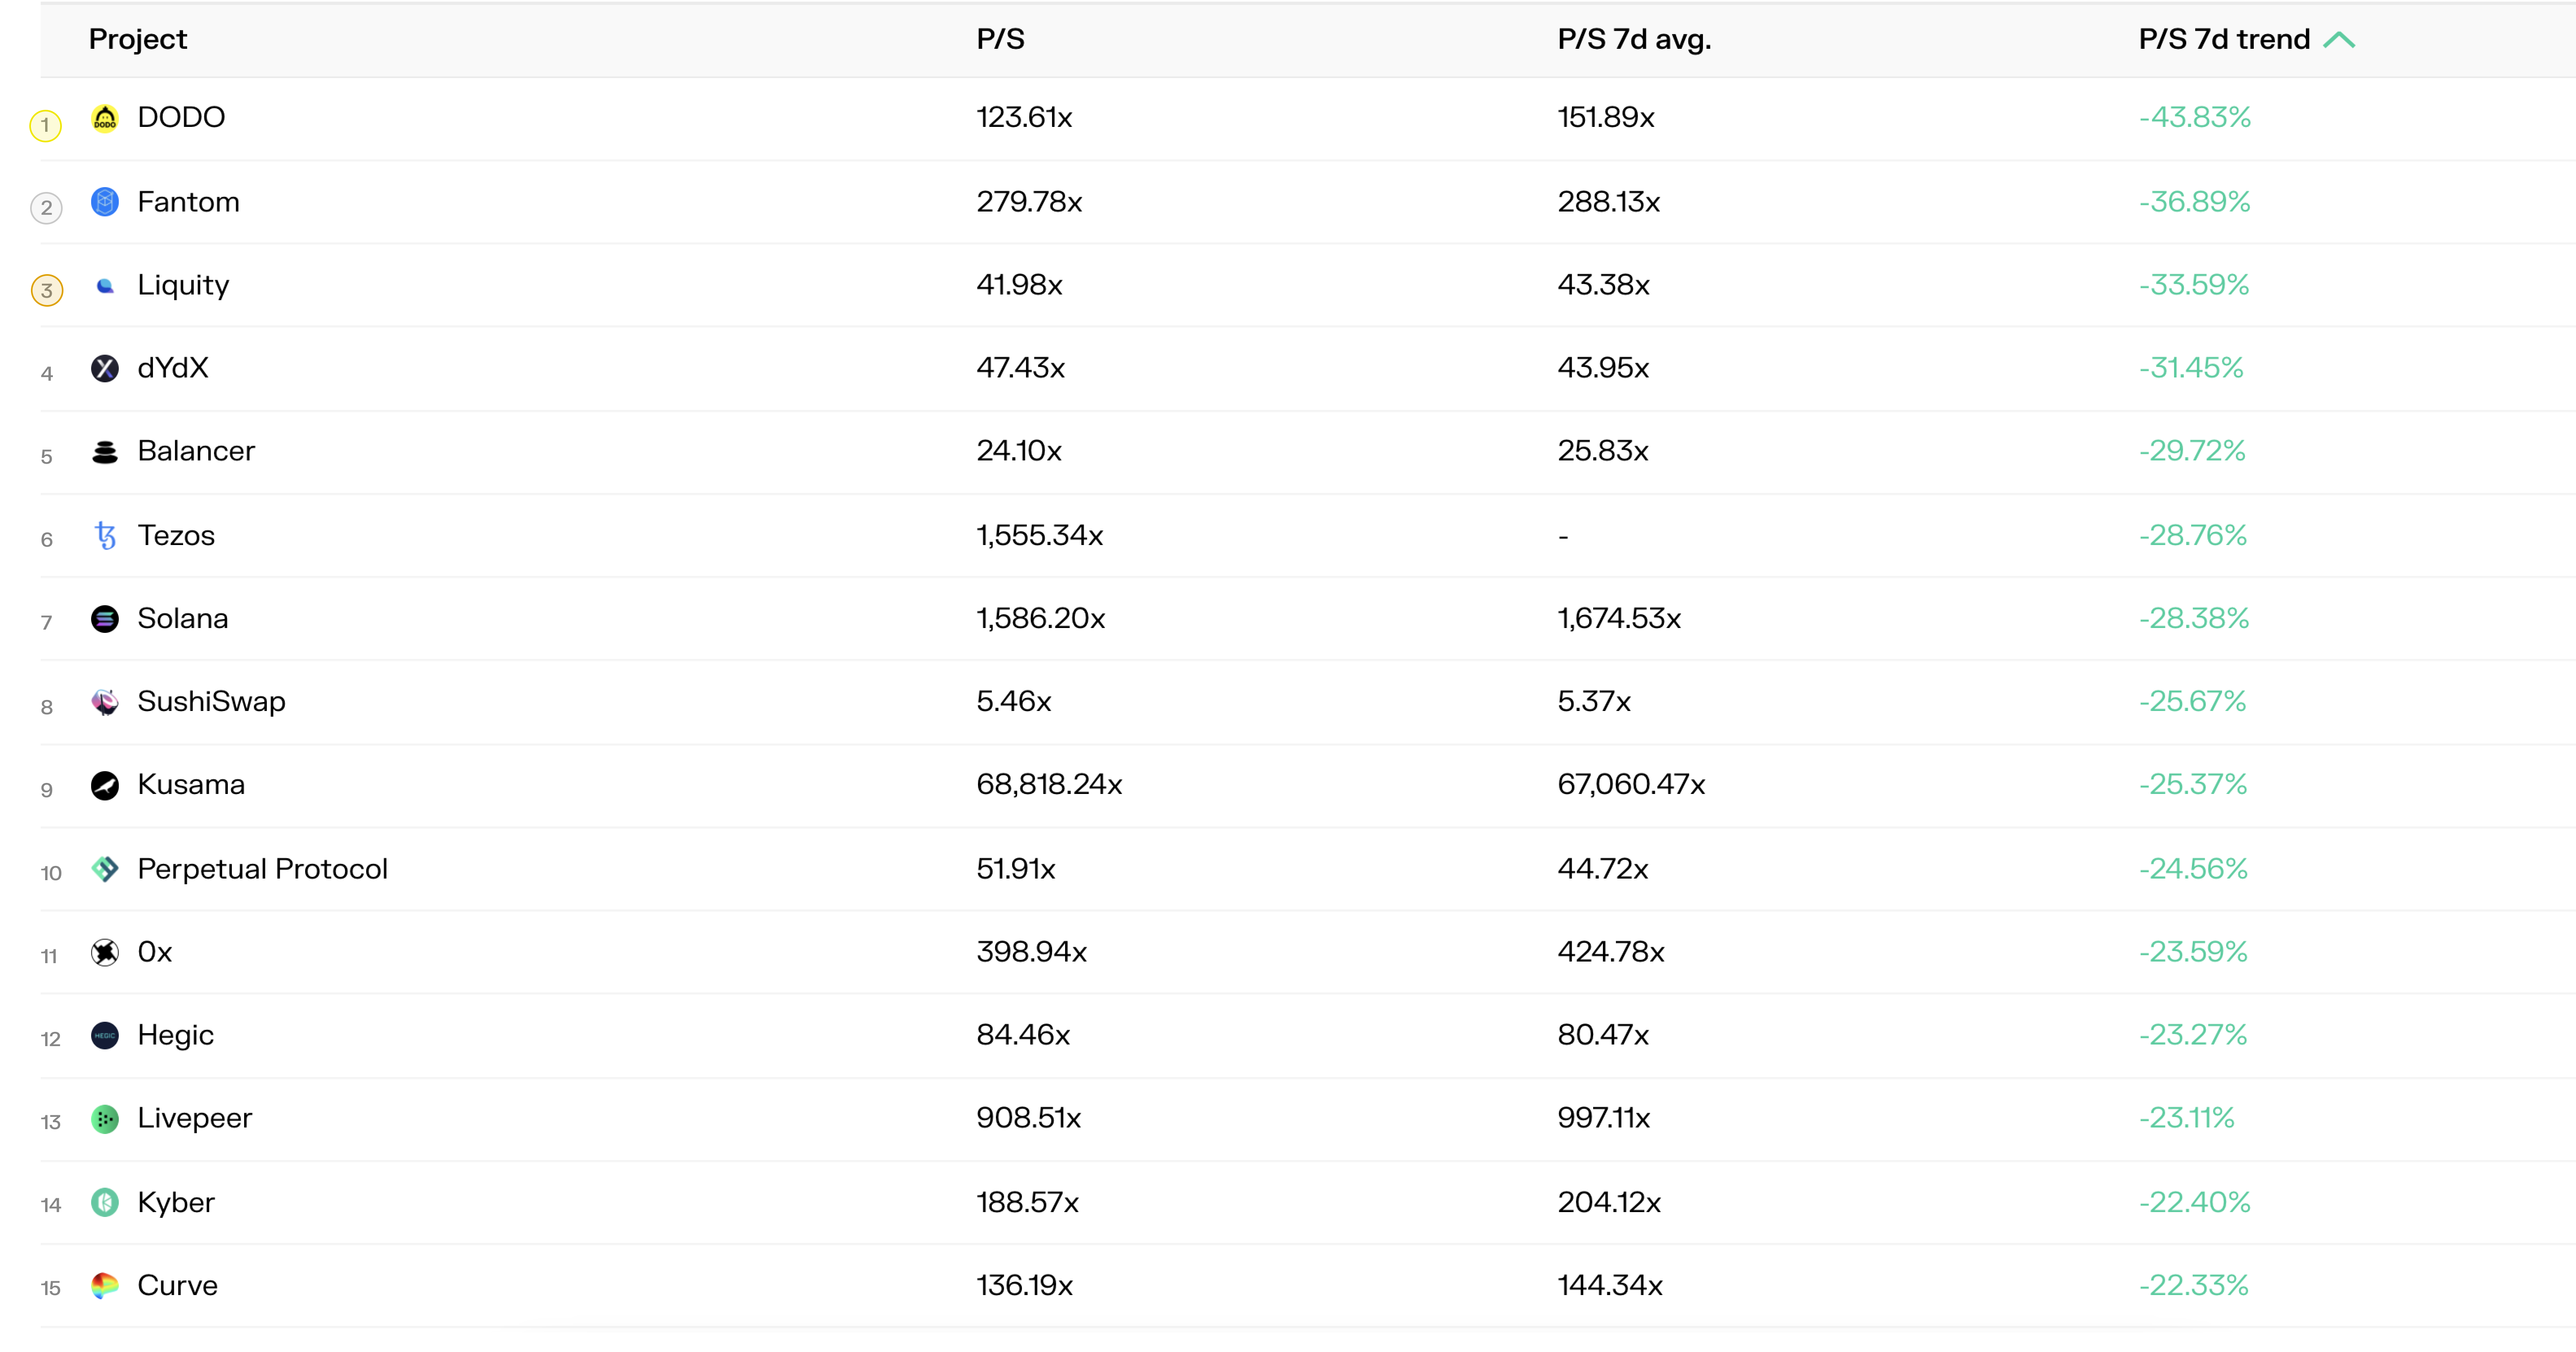Click the SushiSwap logo icon
2576x1352 pixels.
pyautogui.click(x=105, y=702)
